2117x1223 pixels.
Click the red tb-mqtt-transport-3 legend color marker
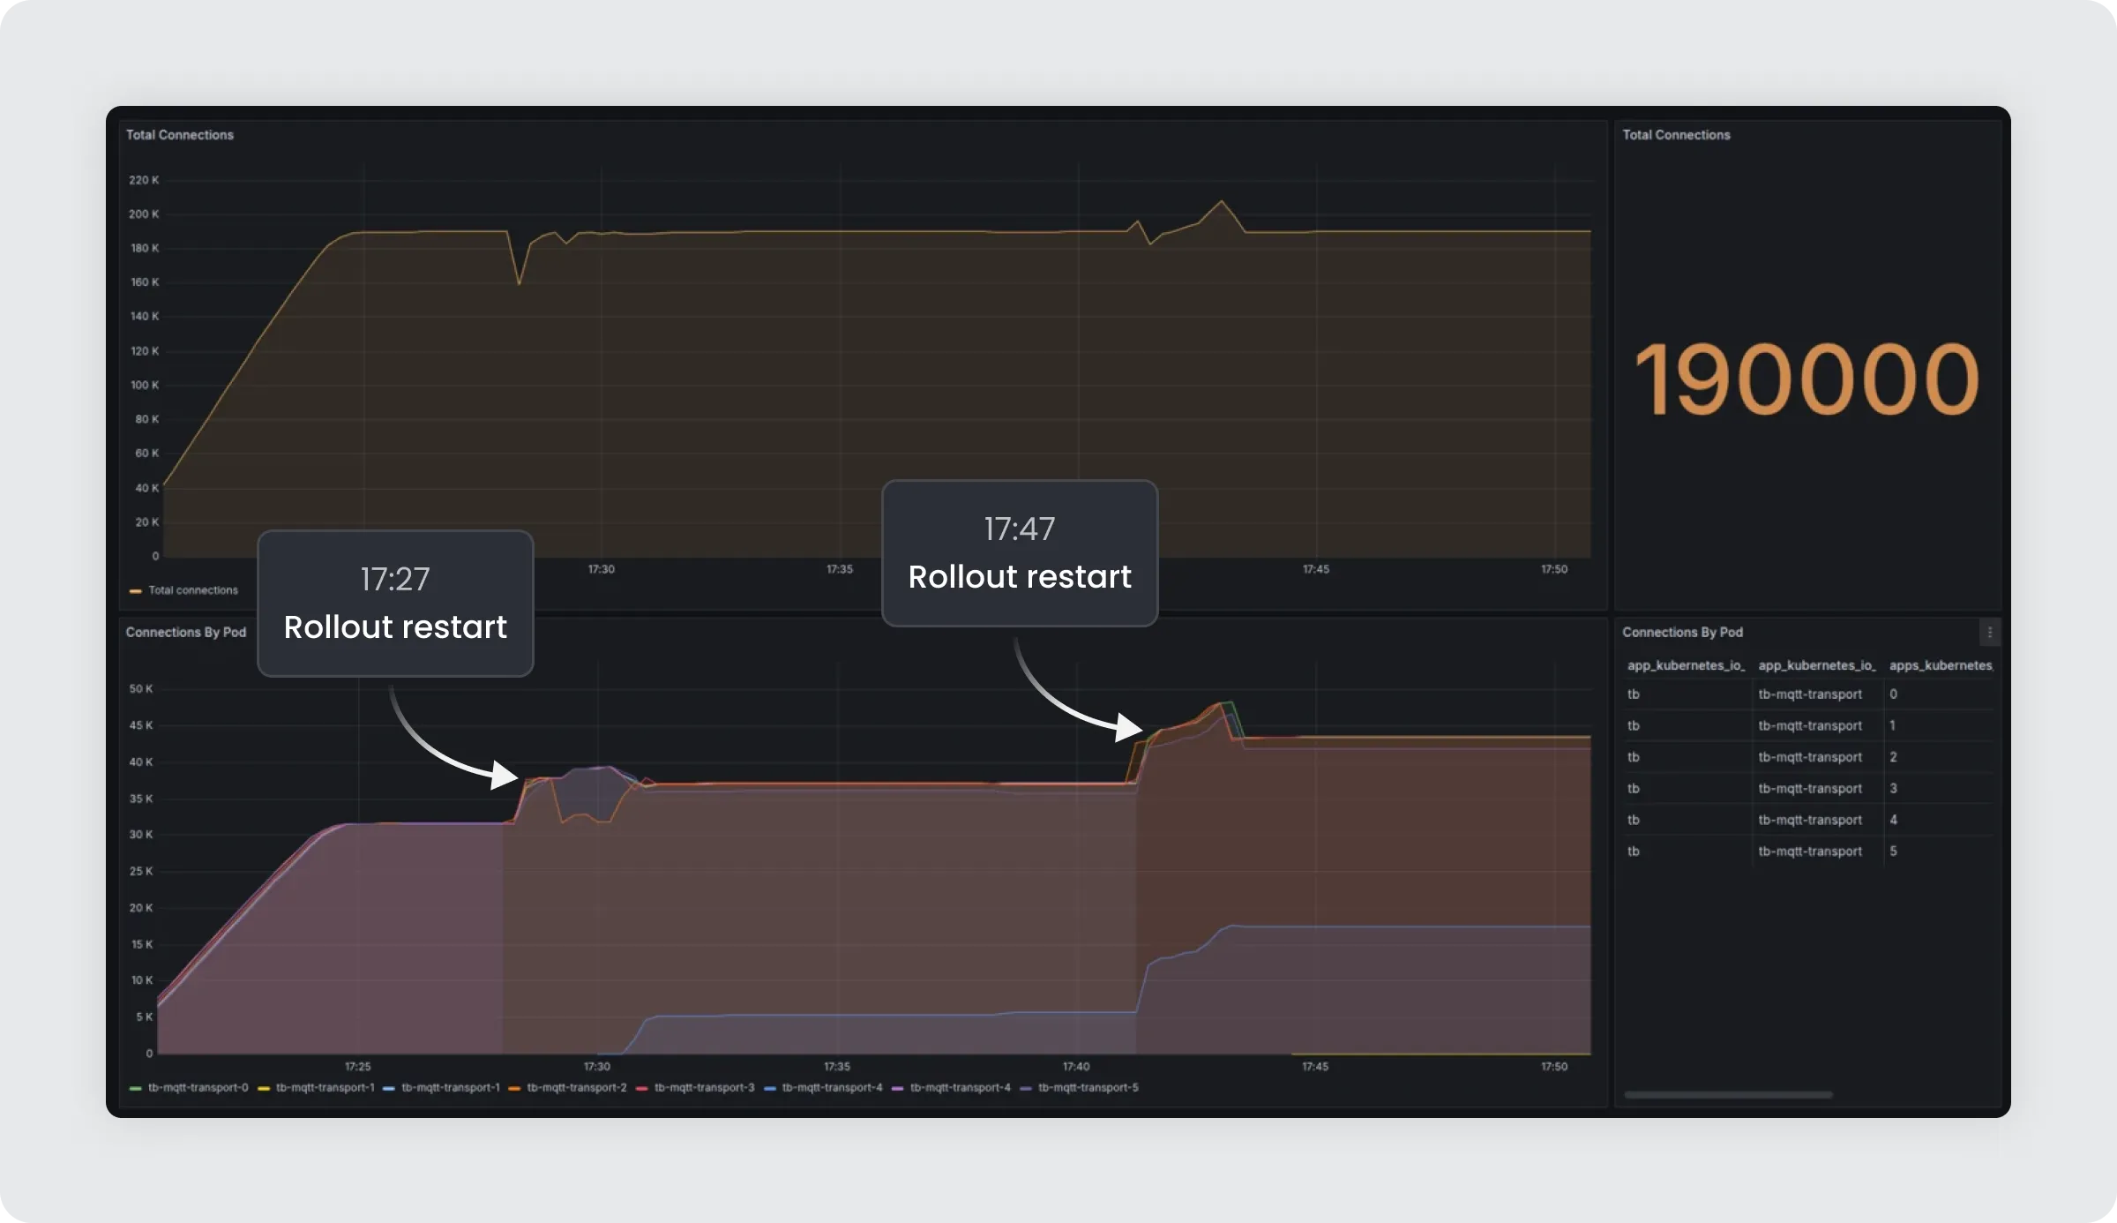click(641, 1089)
